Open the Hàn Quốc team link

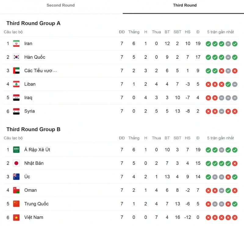[x=35, y=57]
